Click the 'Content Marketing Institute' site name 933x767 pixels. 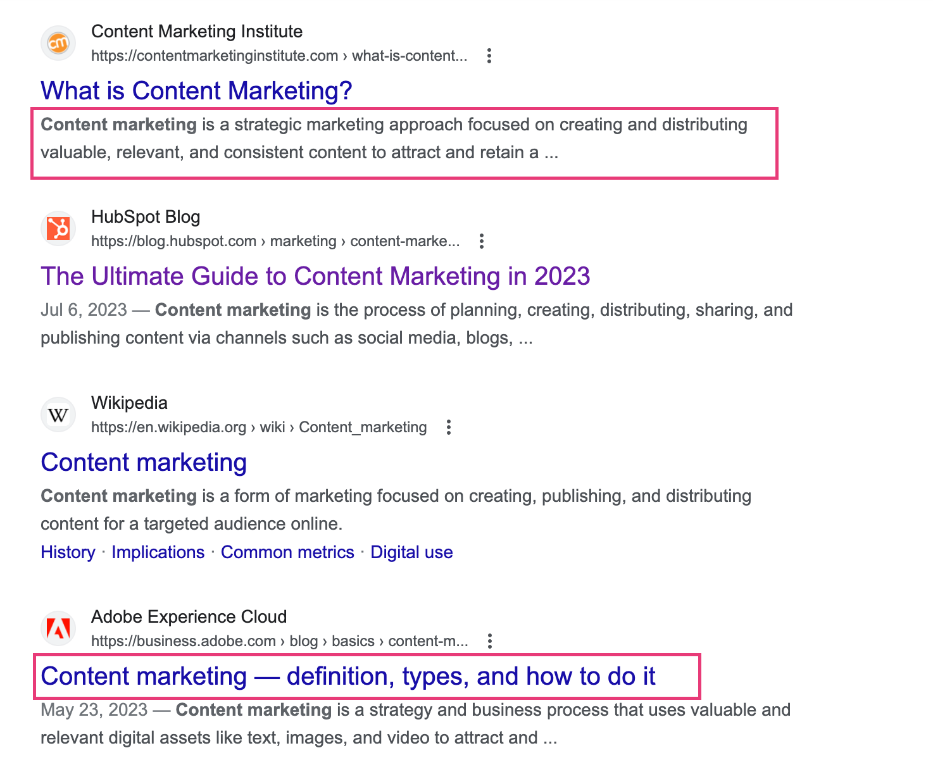click(x=197, y=31)
